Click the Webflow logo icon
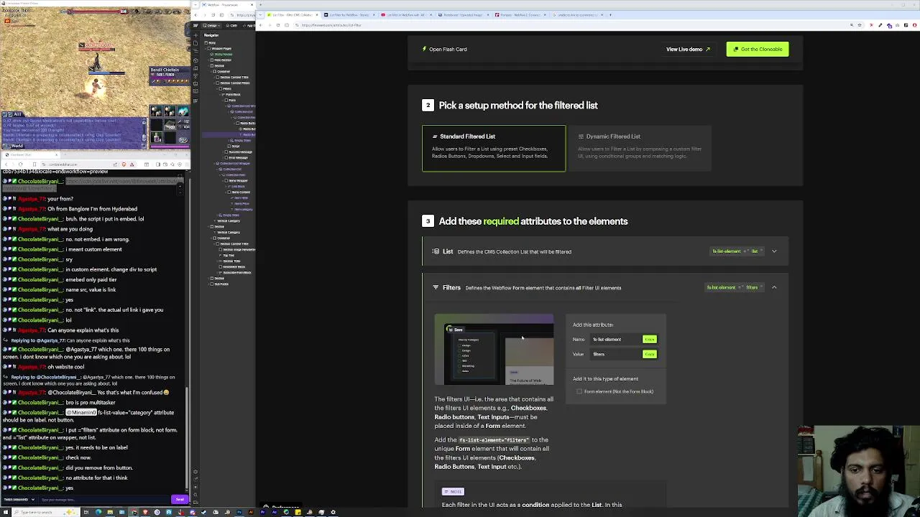The image size is (920, 517). 195,26
